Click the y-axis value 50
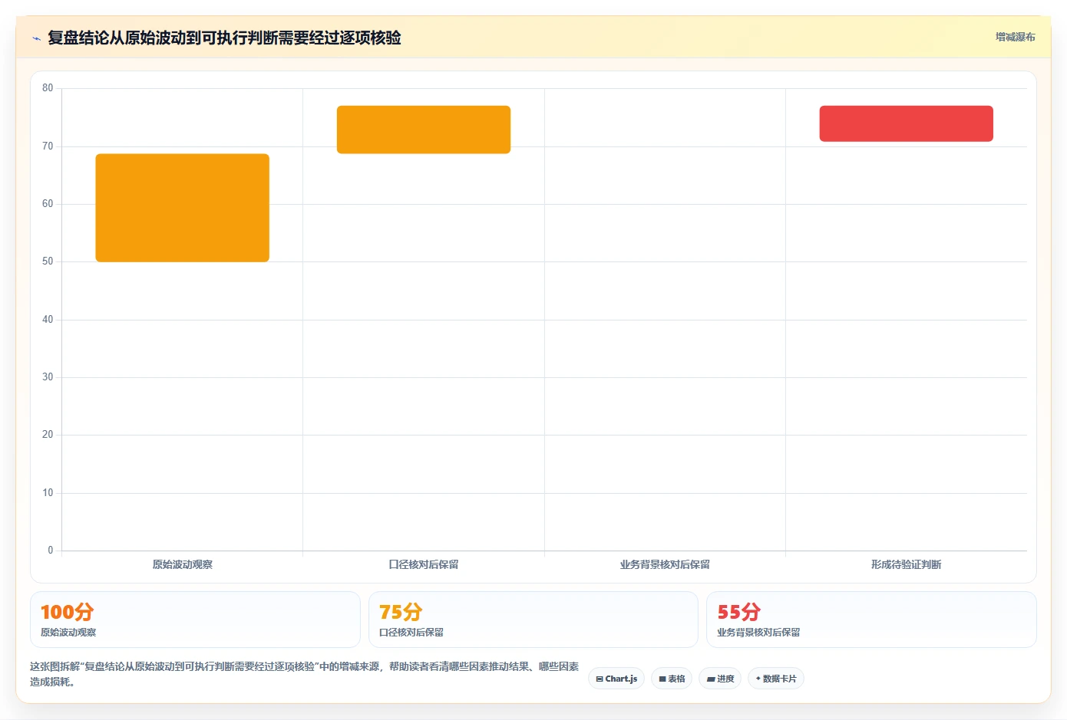 (48, 261)
